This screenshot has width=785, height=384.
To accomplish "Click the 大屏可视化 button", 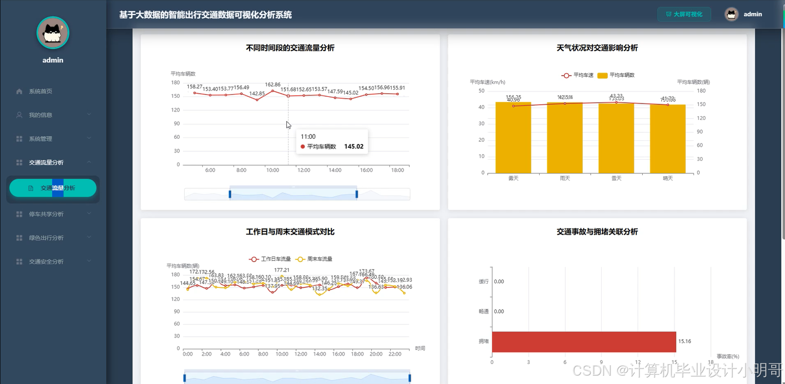I will pos(684,14).
